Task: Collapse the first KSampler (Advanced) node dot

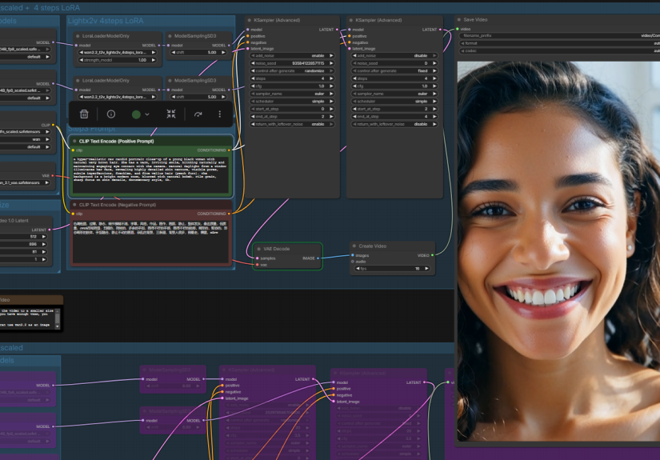Action: click(250, 20)
